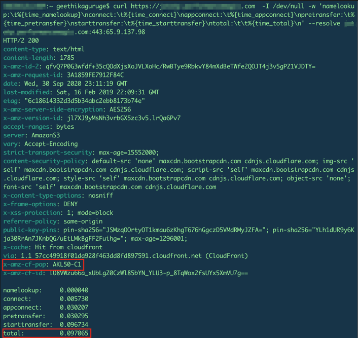358x338 pixels.
Task: Click the x-amz-cf-pop AKL50-C1 value
Action: [x=67, y=265]
